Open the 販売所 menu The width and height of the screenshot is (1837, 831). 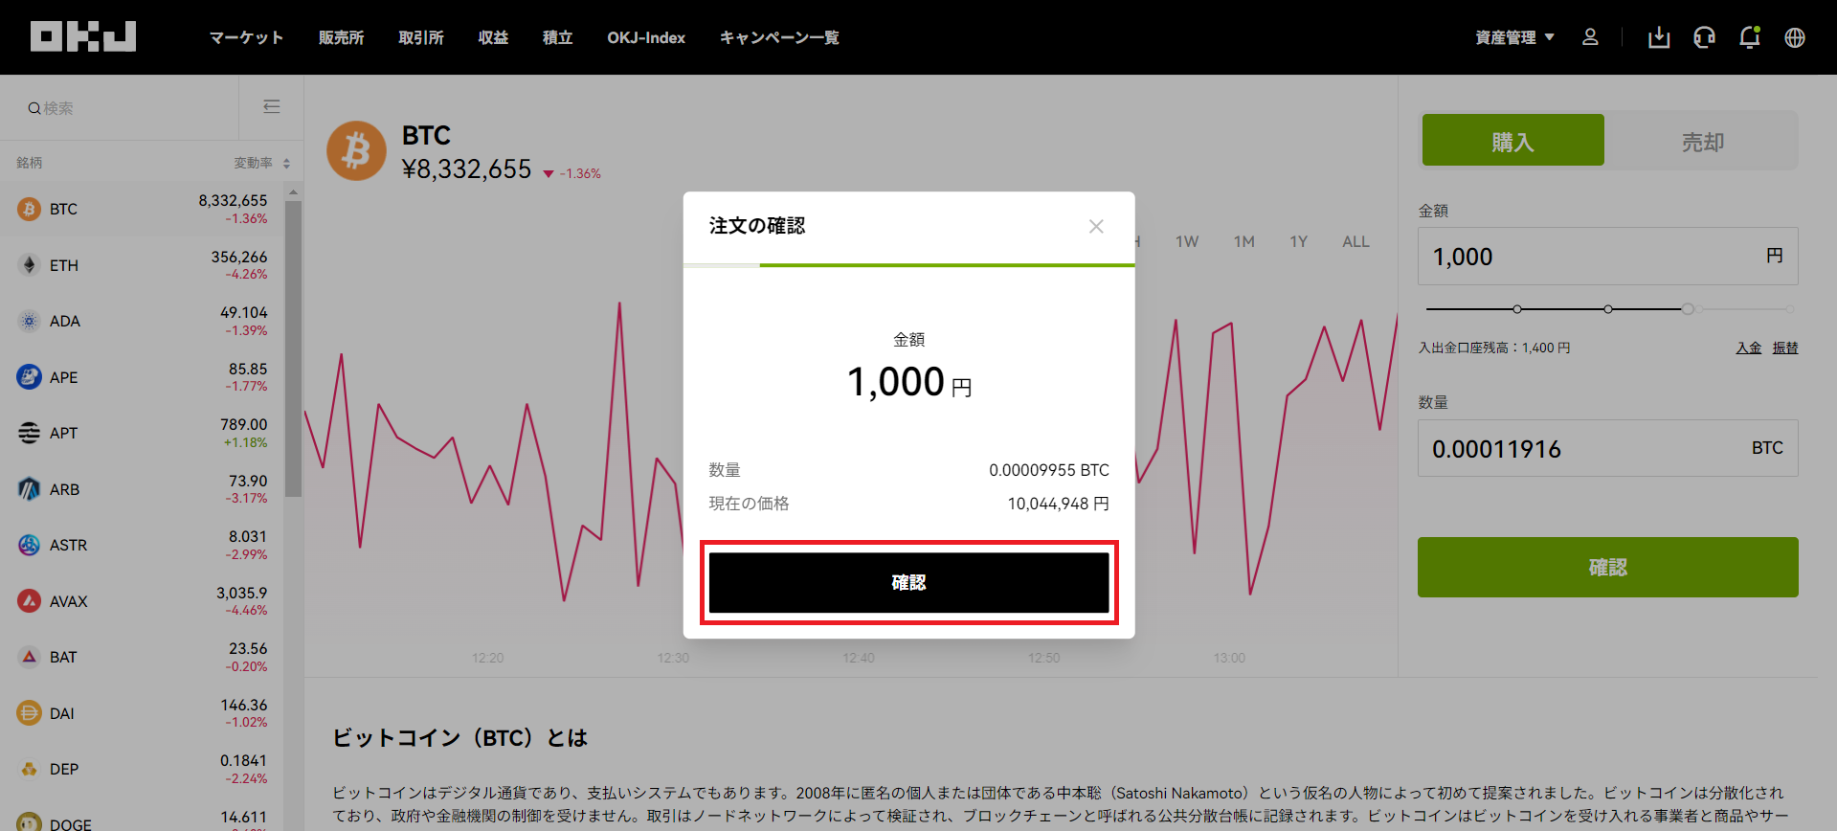pyautogui.click(x=341, y=37)
